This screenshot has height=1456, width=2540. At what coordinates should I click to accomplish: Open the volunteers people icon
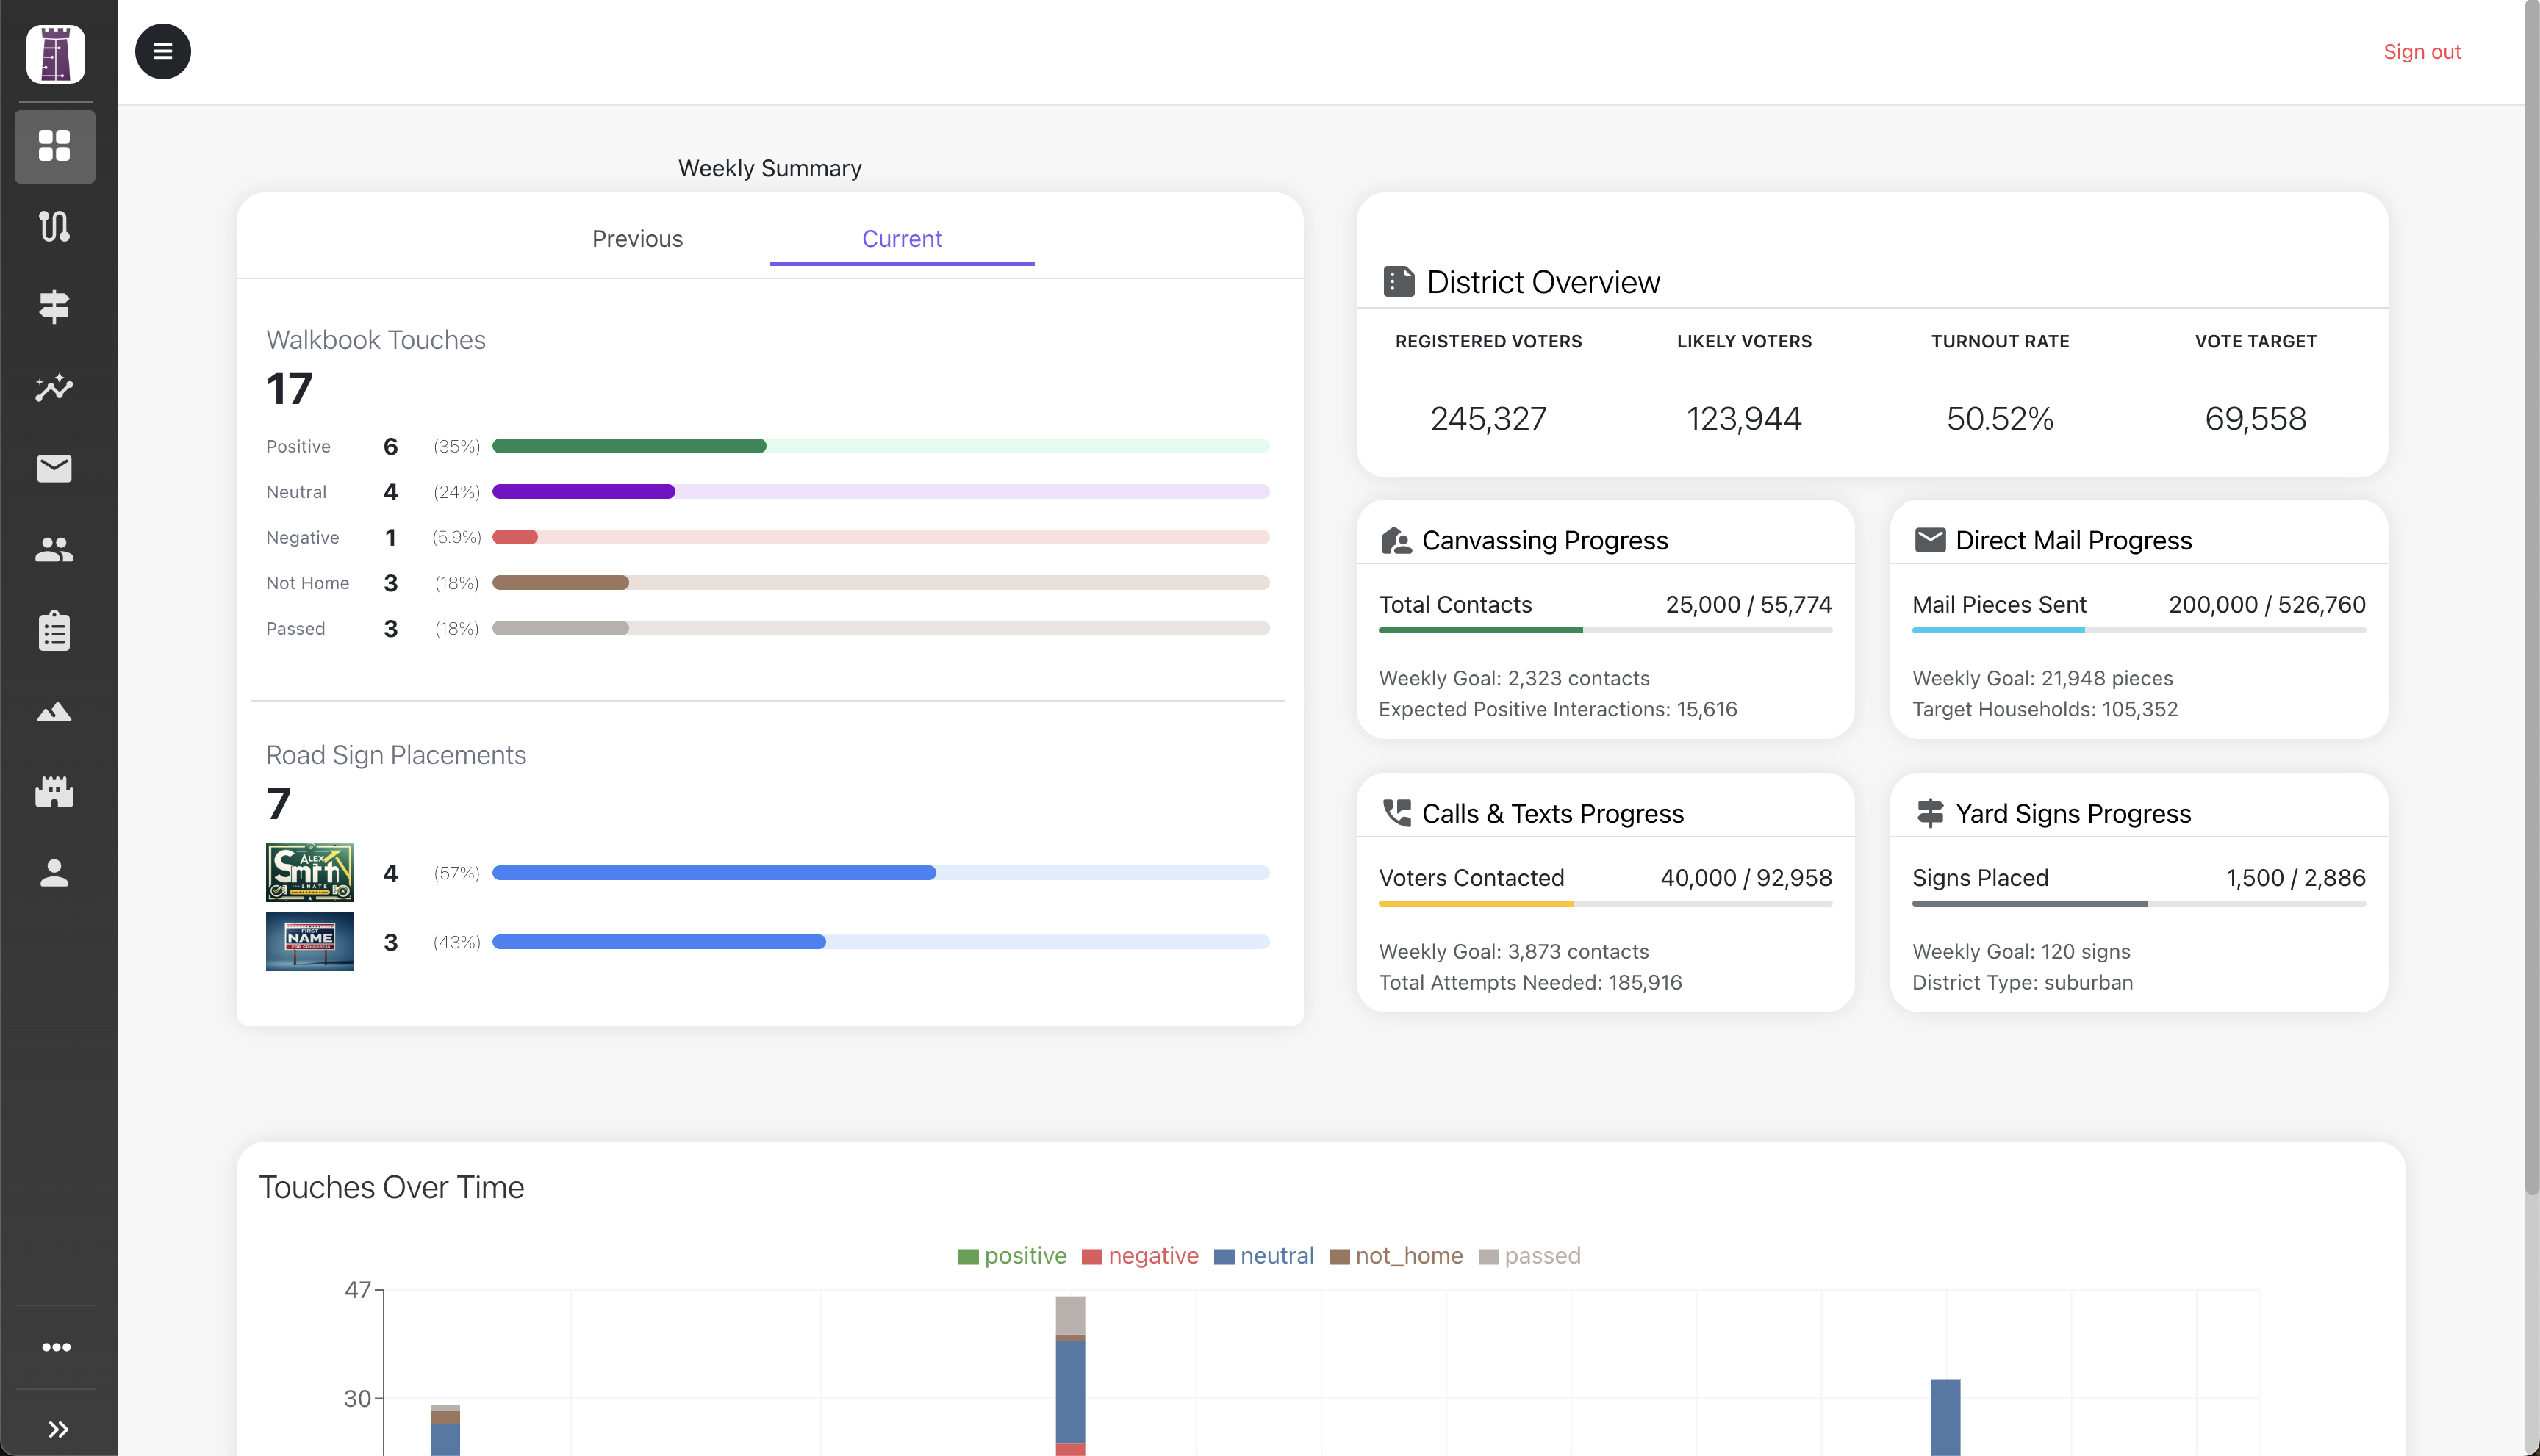tap(54, 548)
